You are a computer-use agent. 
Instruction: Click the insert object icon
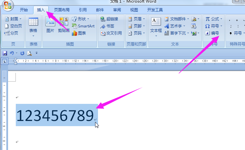pos(194,33)
